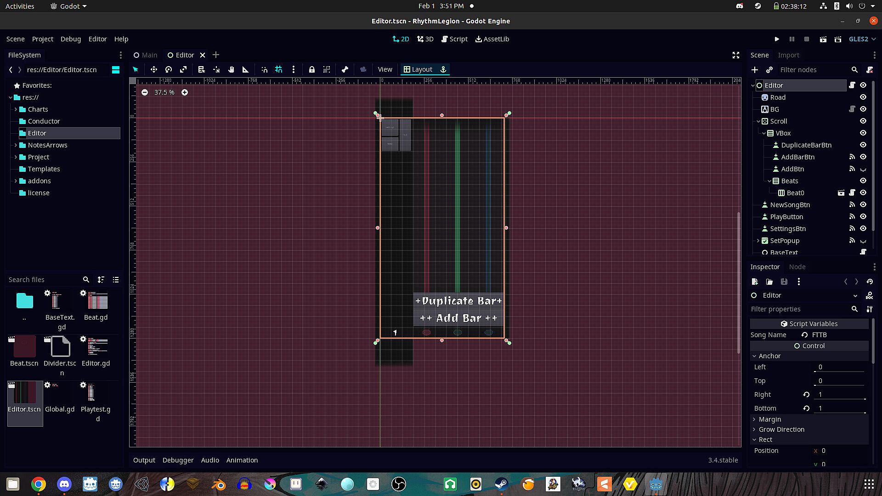
Task: Expand the SetPopup node in scene tree
Action: pyautogui.click(x=758, y=241)
